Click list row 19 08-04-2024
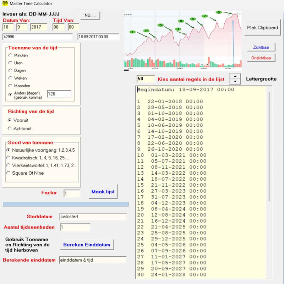This screenshot has height=284, width=284. (172, 209)
